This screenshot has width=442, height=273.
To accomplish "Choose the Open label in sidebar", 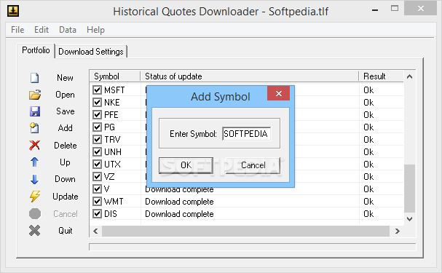I will click(65, 95).
